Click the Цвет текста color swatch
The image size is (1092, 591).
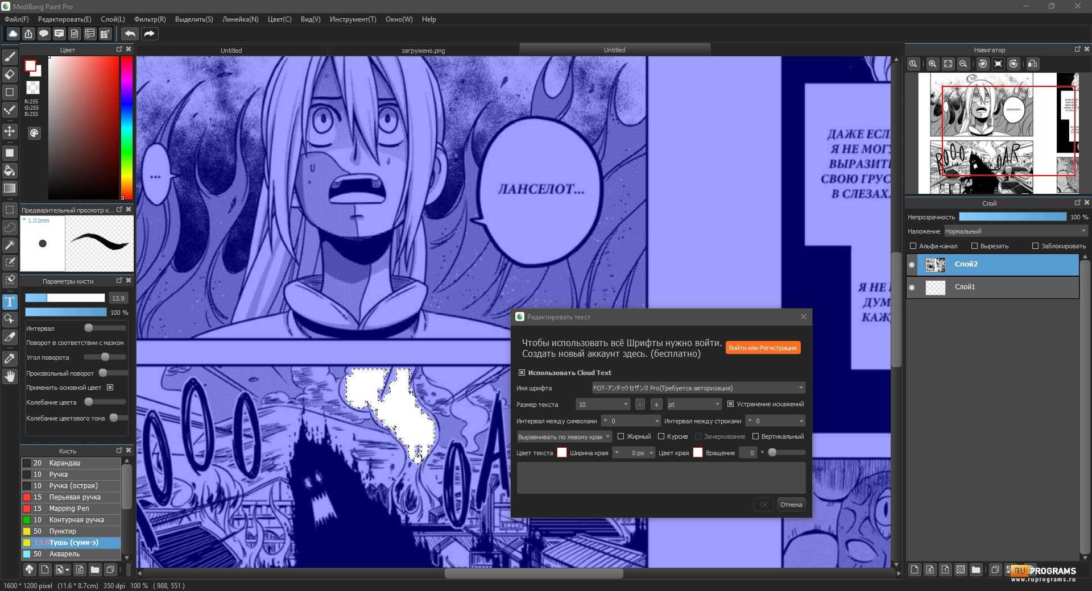coord(562,452)
